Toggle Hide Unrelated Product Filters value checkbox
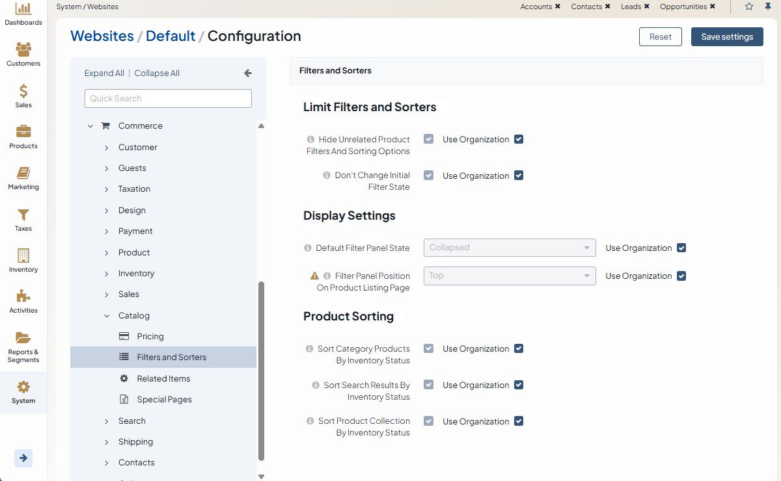Image resolution: width=781 pixels, height=481 pixels. tap(428, 139)
